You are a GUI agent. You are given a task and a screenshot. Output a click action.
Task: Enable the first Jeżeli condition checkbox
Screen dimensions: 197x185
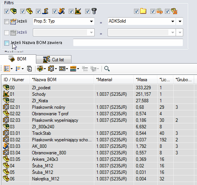pos(6,21)
